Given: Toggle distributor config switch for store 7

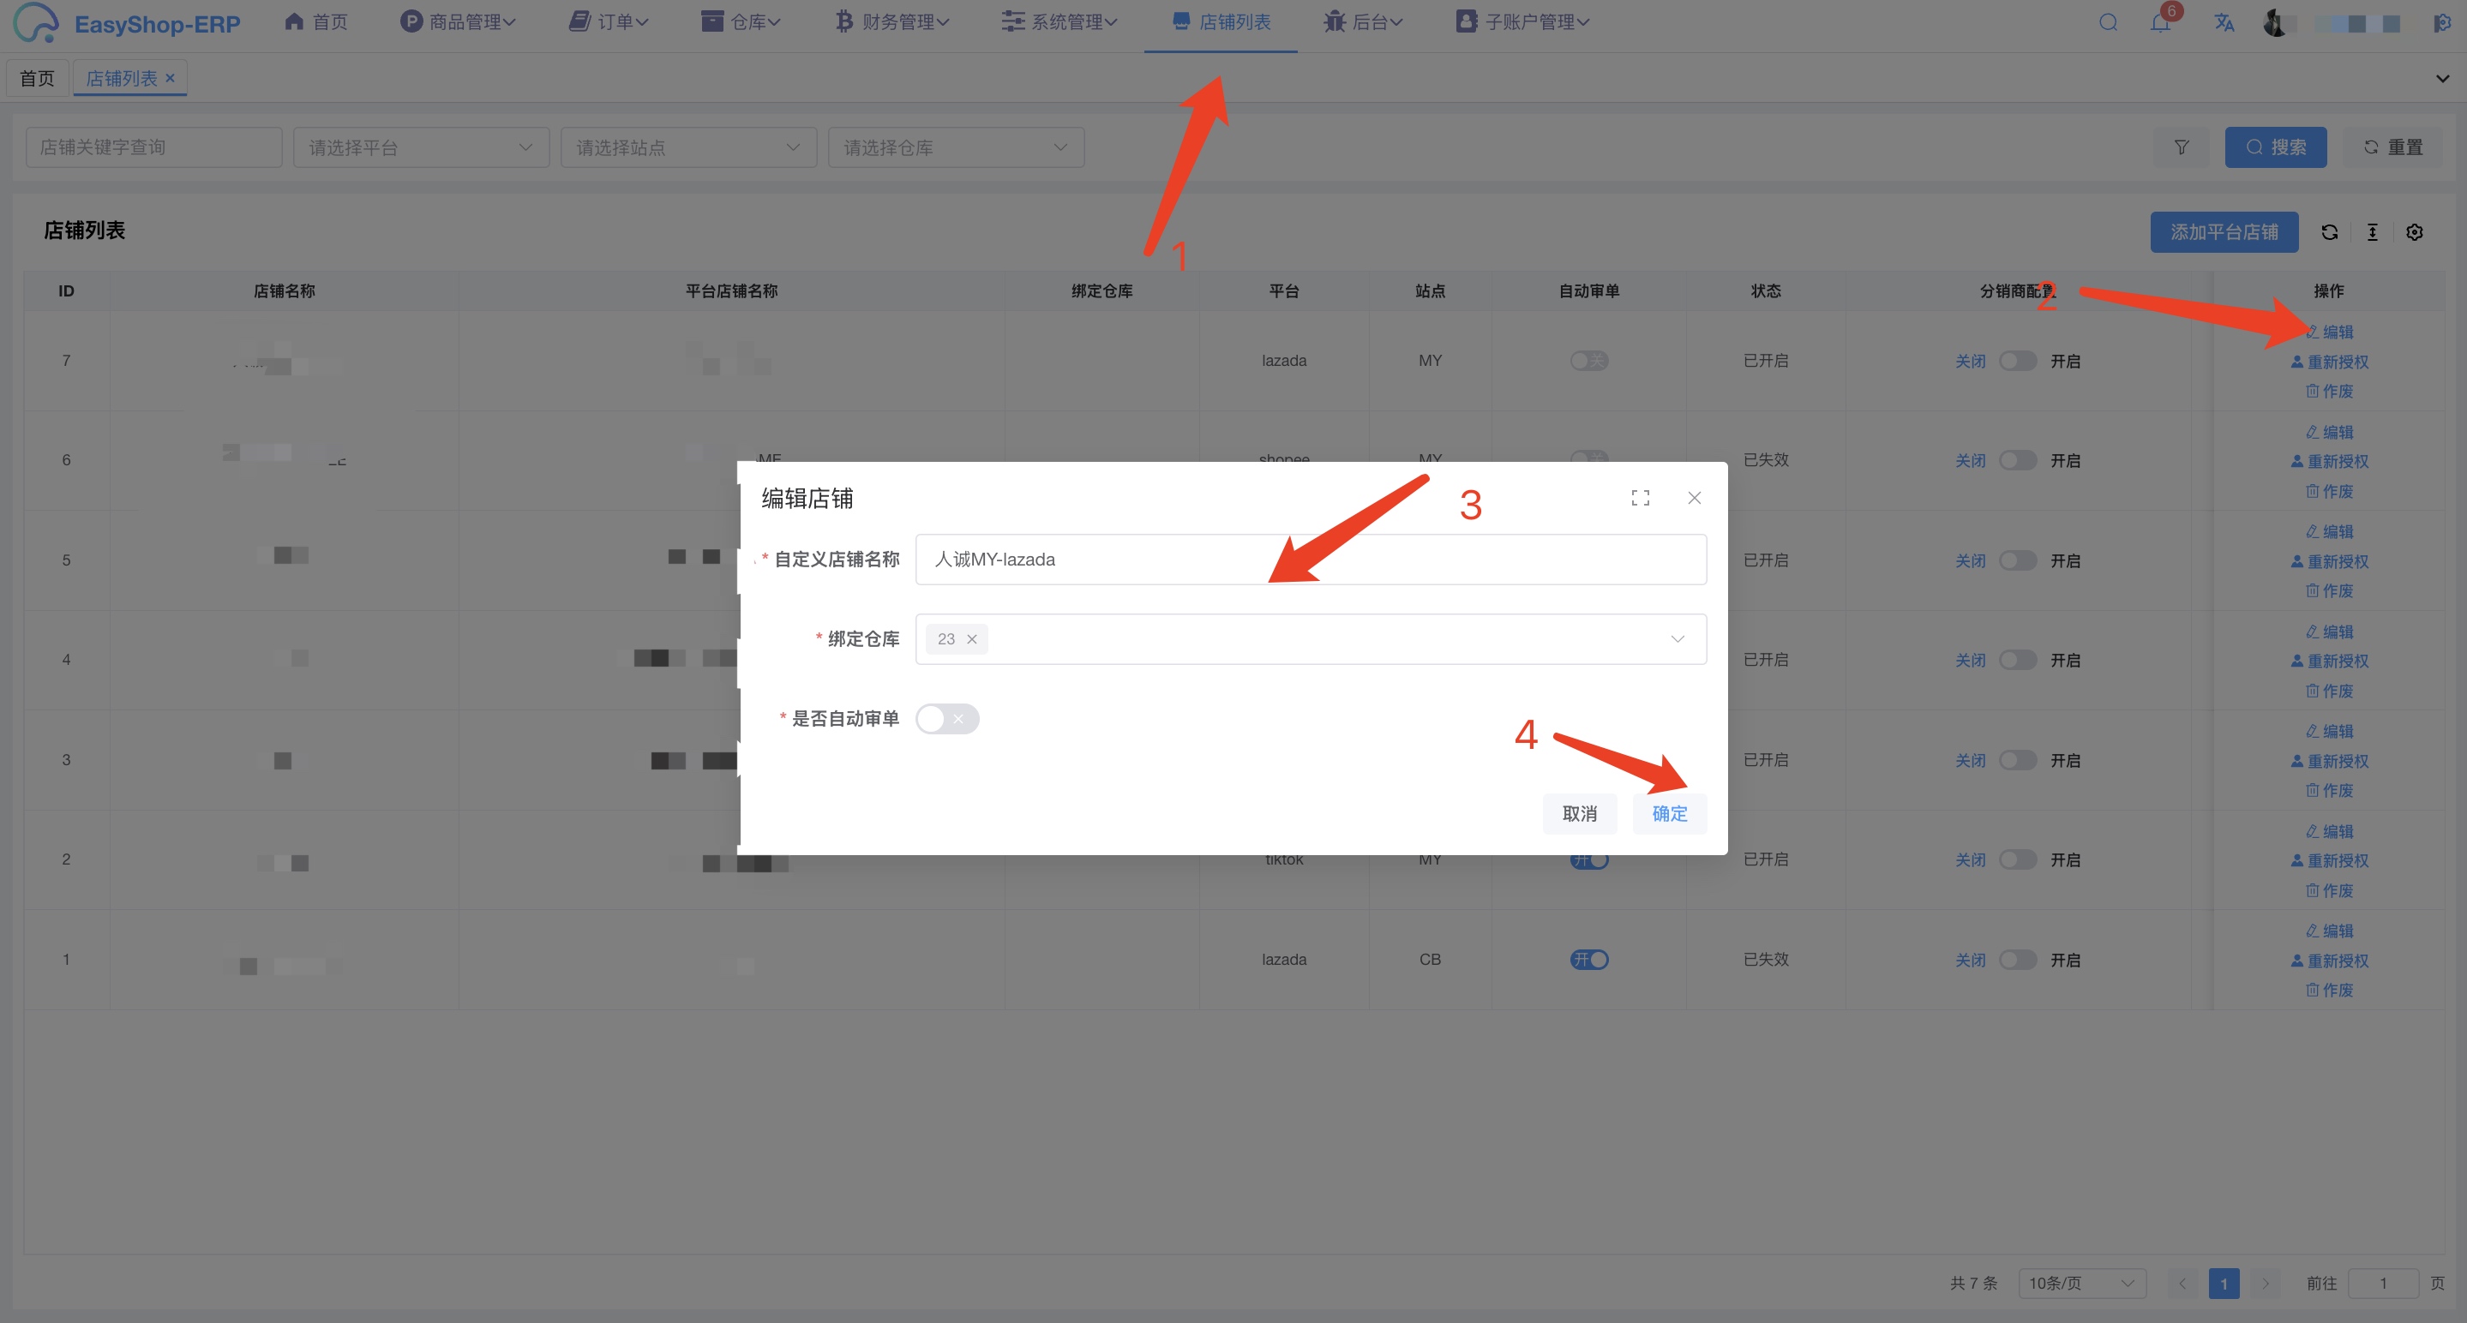Looking at the screenshot, I should (2017, 361).
